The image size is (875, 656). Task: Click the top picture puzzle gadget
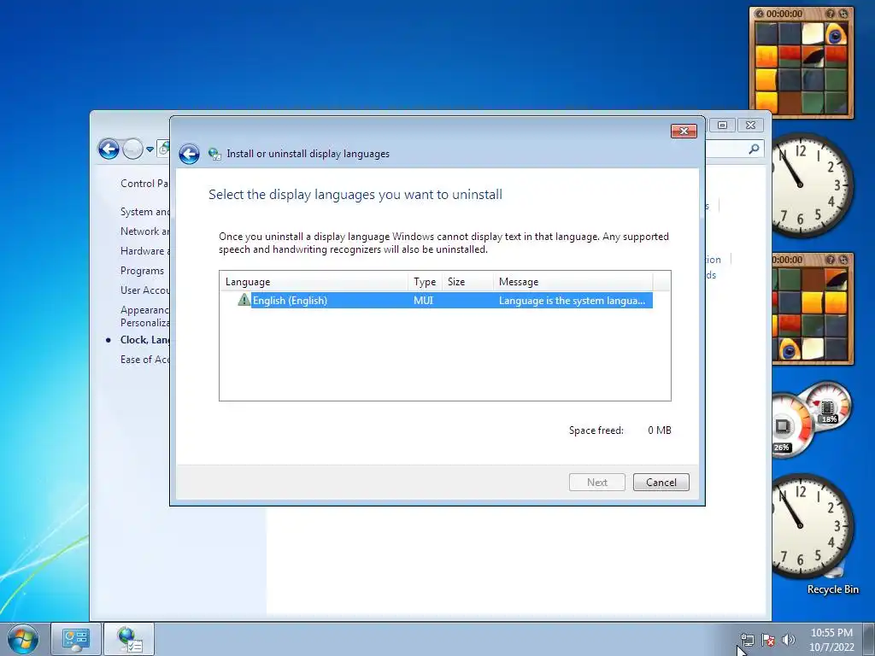pos(802,63)
